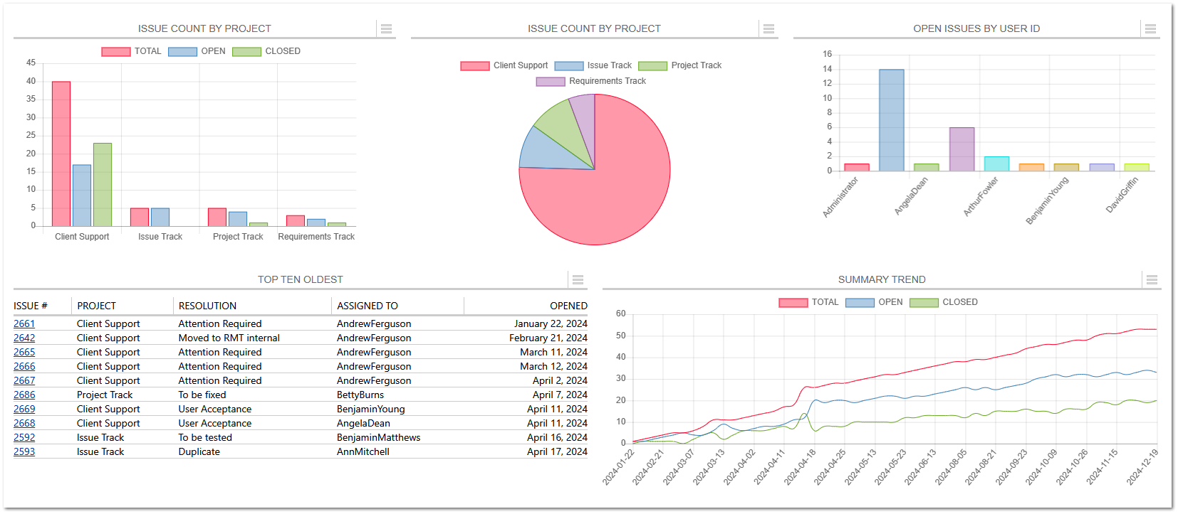Image resolution: width=1178 pixels, height=514 pixels.
Task: Open the pie chart Issue Count menu icon
Action: (768, 29)
